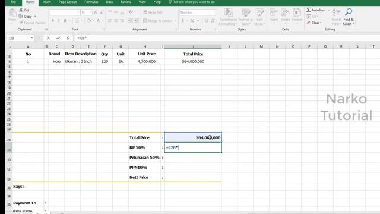Open Sort & Filter menu
Screen dimensions: 380x214
pos(336,17)
